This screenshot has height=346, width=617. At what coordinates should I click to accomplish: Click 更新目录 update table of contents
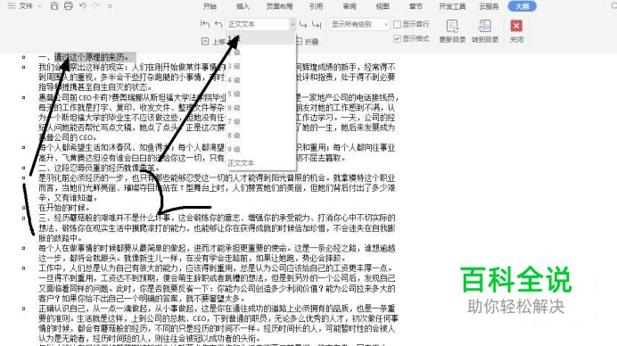coord(452,30)
